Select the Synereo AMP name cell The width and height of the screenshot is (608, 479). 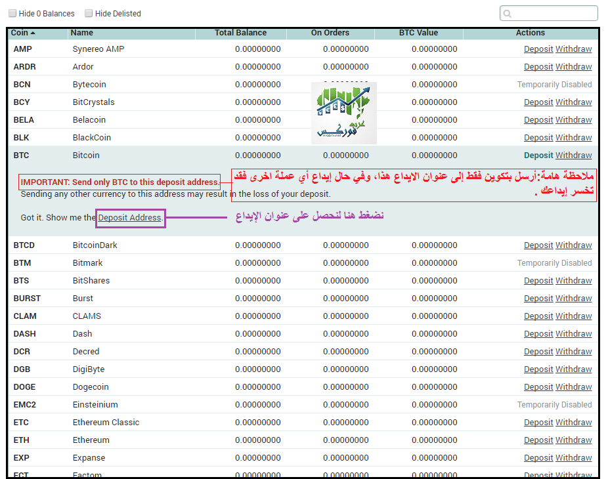pos(98,49)
